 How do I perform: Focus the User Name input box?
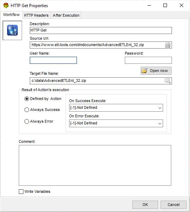(x=53, y=60)
